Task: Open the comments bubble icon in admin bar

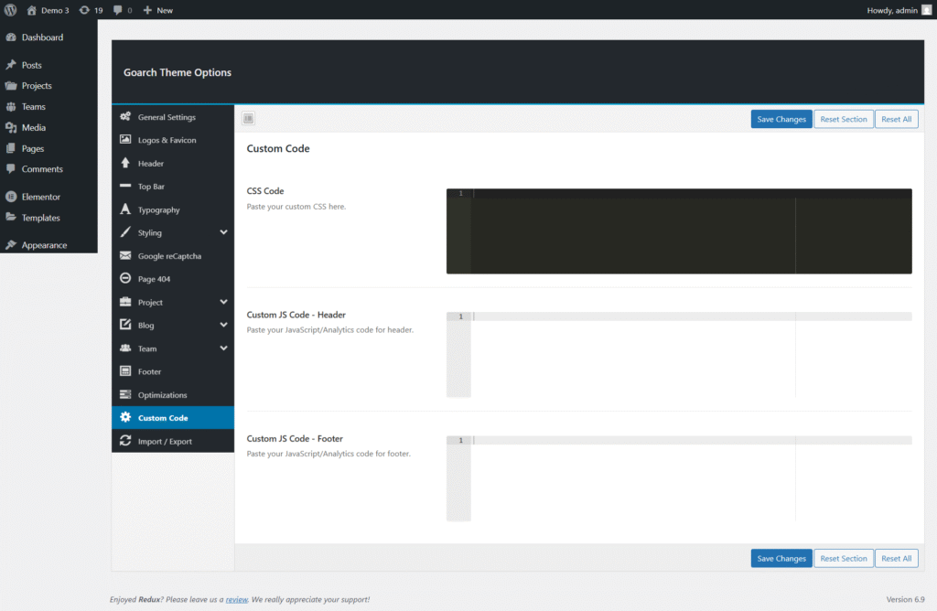Action: [x=118, y=10]
